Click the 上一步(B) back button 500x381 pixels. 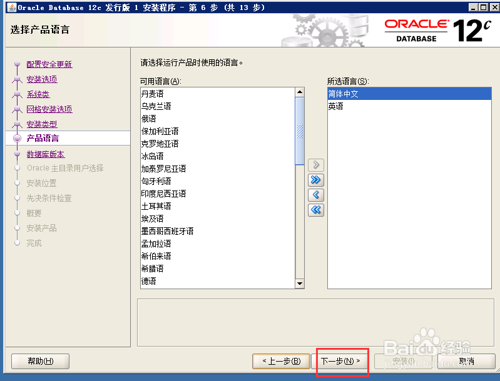pyautogui.click(x=281, y=361)
